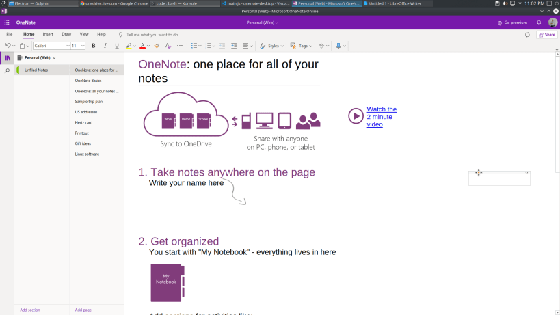Open the paste options dropdown arrow
The width and height of the screenshot is (560, 315).
pos(28,46)
